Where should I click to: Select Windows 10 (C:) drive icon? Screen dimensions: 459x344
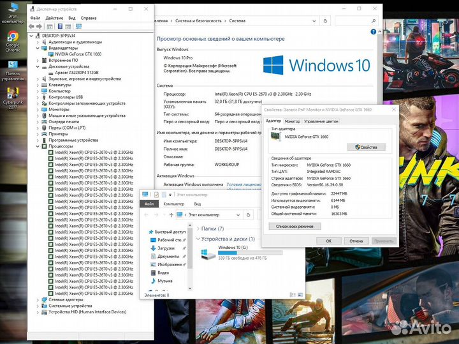click(x=208, y=253)
